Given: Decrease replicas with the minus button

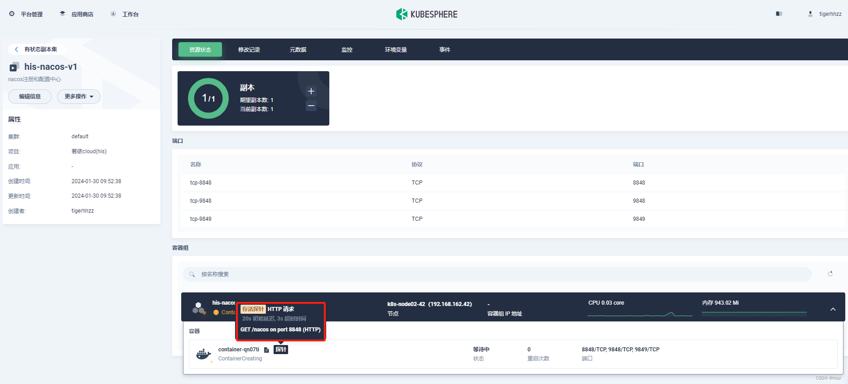Looking at the screenshot, I should pyautogui.click(x=311, y=106).
